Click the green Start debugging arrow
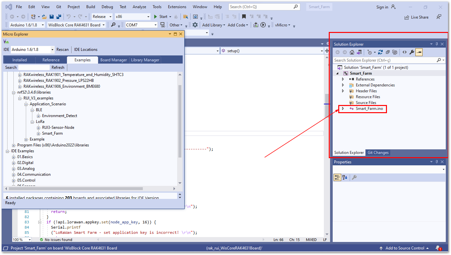The height and width of the screenshot is (255, 451). click(x=156, y=17)
